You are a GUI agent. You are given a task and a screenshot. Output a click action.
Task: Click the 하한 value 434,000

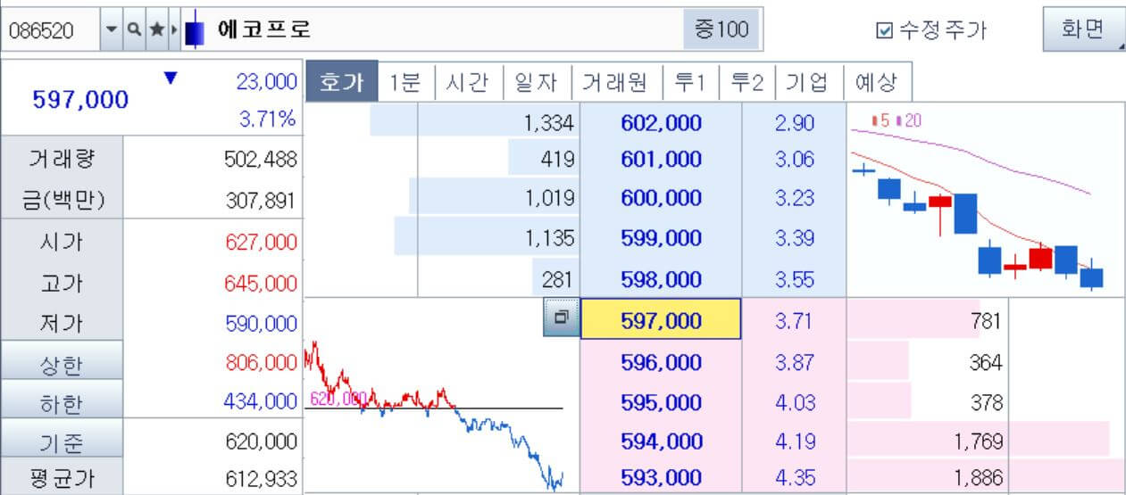click(261, 403)
